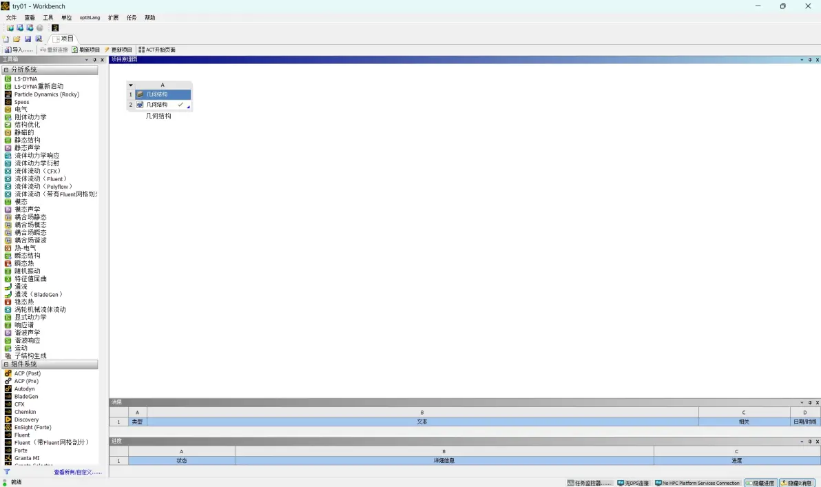This screenshot has height=487, width=821.
Task: Save the project with the floppy icon
Action: (x=28, y=39)
